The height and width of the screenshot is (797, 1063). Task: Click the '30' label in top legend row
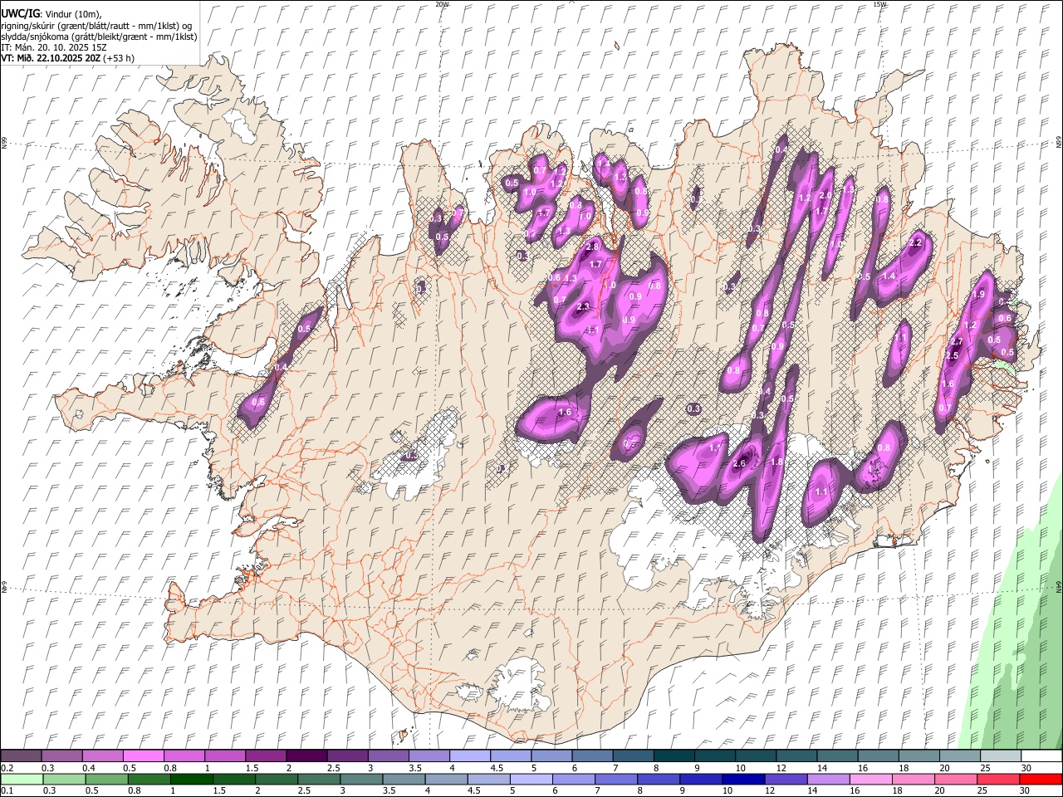click(x=1026, y=768)
